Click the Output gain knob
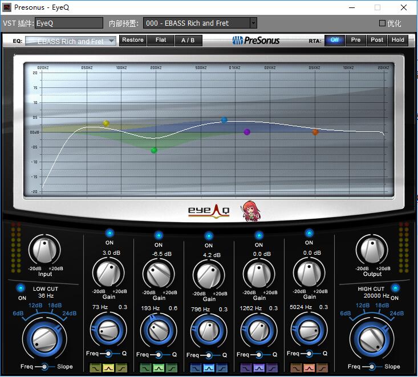This screenshot has height=377, width=418. [x=372, y=250]
